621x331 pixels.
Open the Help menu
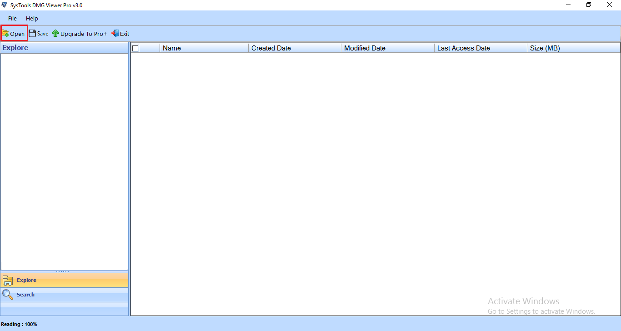32,19
